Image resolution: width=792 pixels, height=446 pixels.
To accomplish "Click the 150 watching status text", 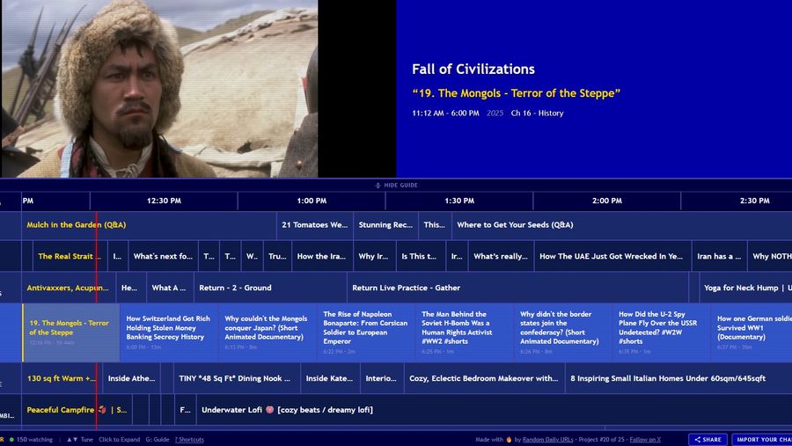I will pos(34,440).
